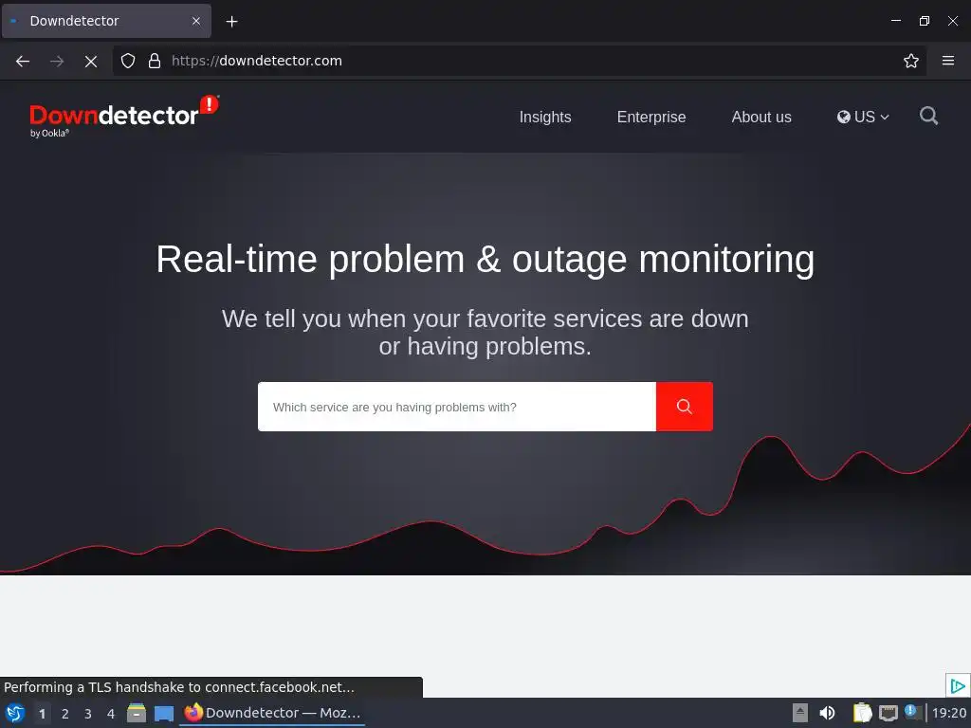Open the AdChoices icon
Screen dimensions: 971x728
click(958, 685)
